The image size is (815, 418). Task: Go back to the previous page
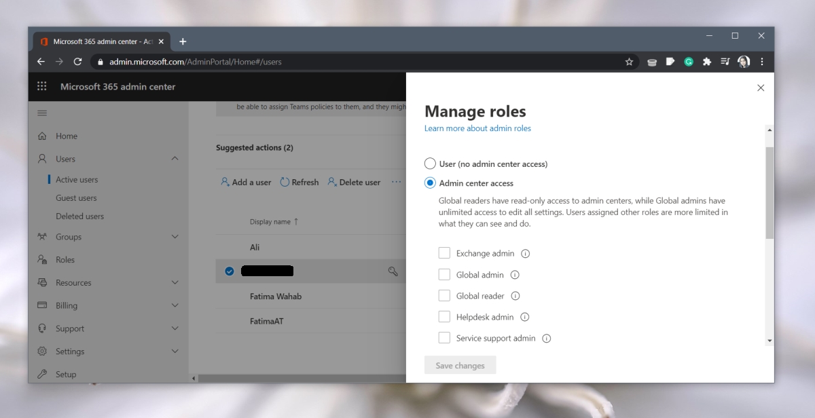click(x=41, y=62)
